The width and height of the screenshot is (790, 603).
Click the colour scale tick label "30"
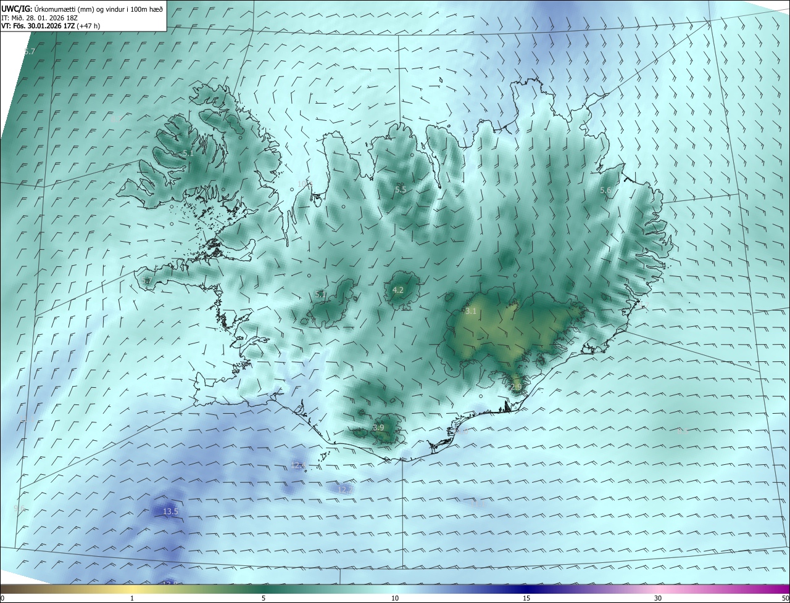pos(658,598)
